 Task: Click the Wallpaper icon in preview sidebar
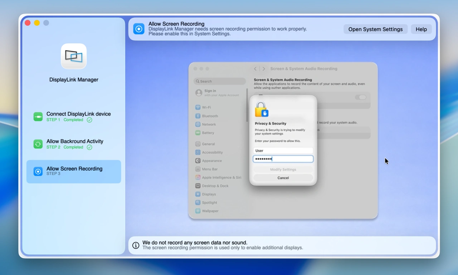pos(198,211)
